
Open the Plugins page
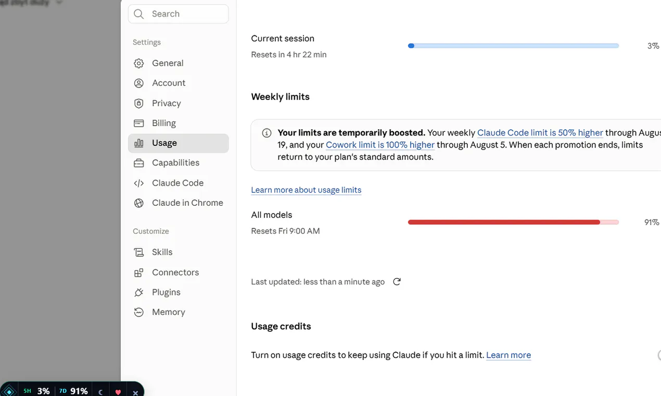(178, 292)
